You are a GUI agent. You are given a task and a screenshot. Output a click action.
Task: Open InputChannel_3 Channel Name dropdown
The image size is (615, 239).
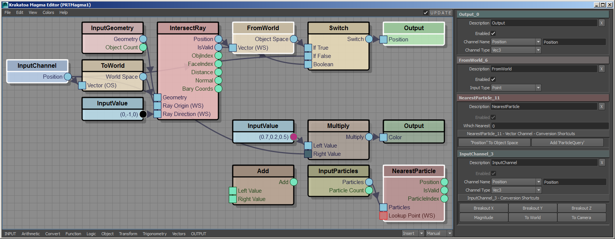pyautogui.click(x=516, y=182)
